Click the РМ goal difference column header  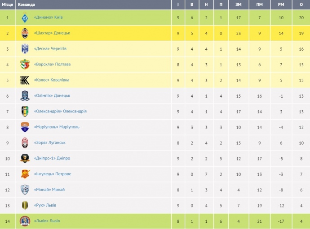(x=281, y=4)
